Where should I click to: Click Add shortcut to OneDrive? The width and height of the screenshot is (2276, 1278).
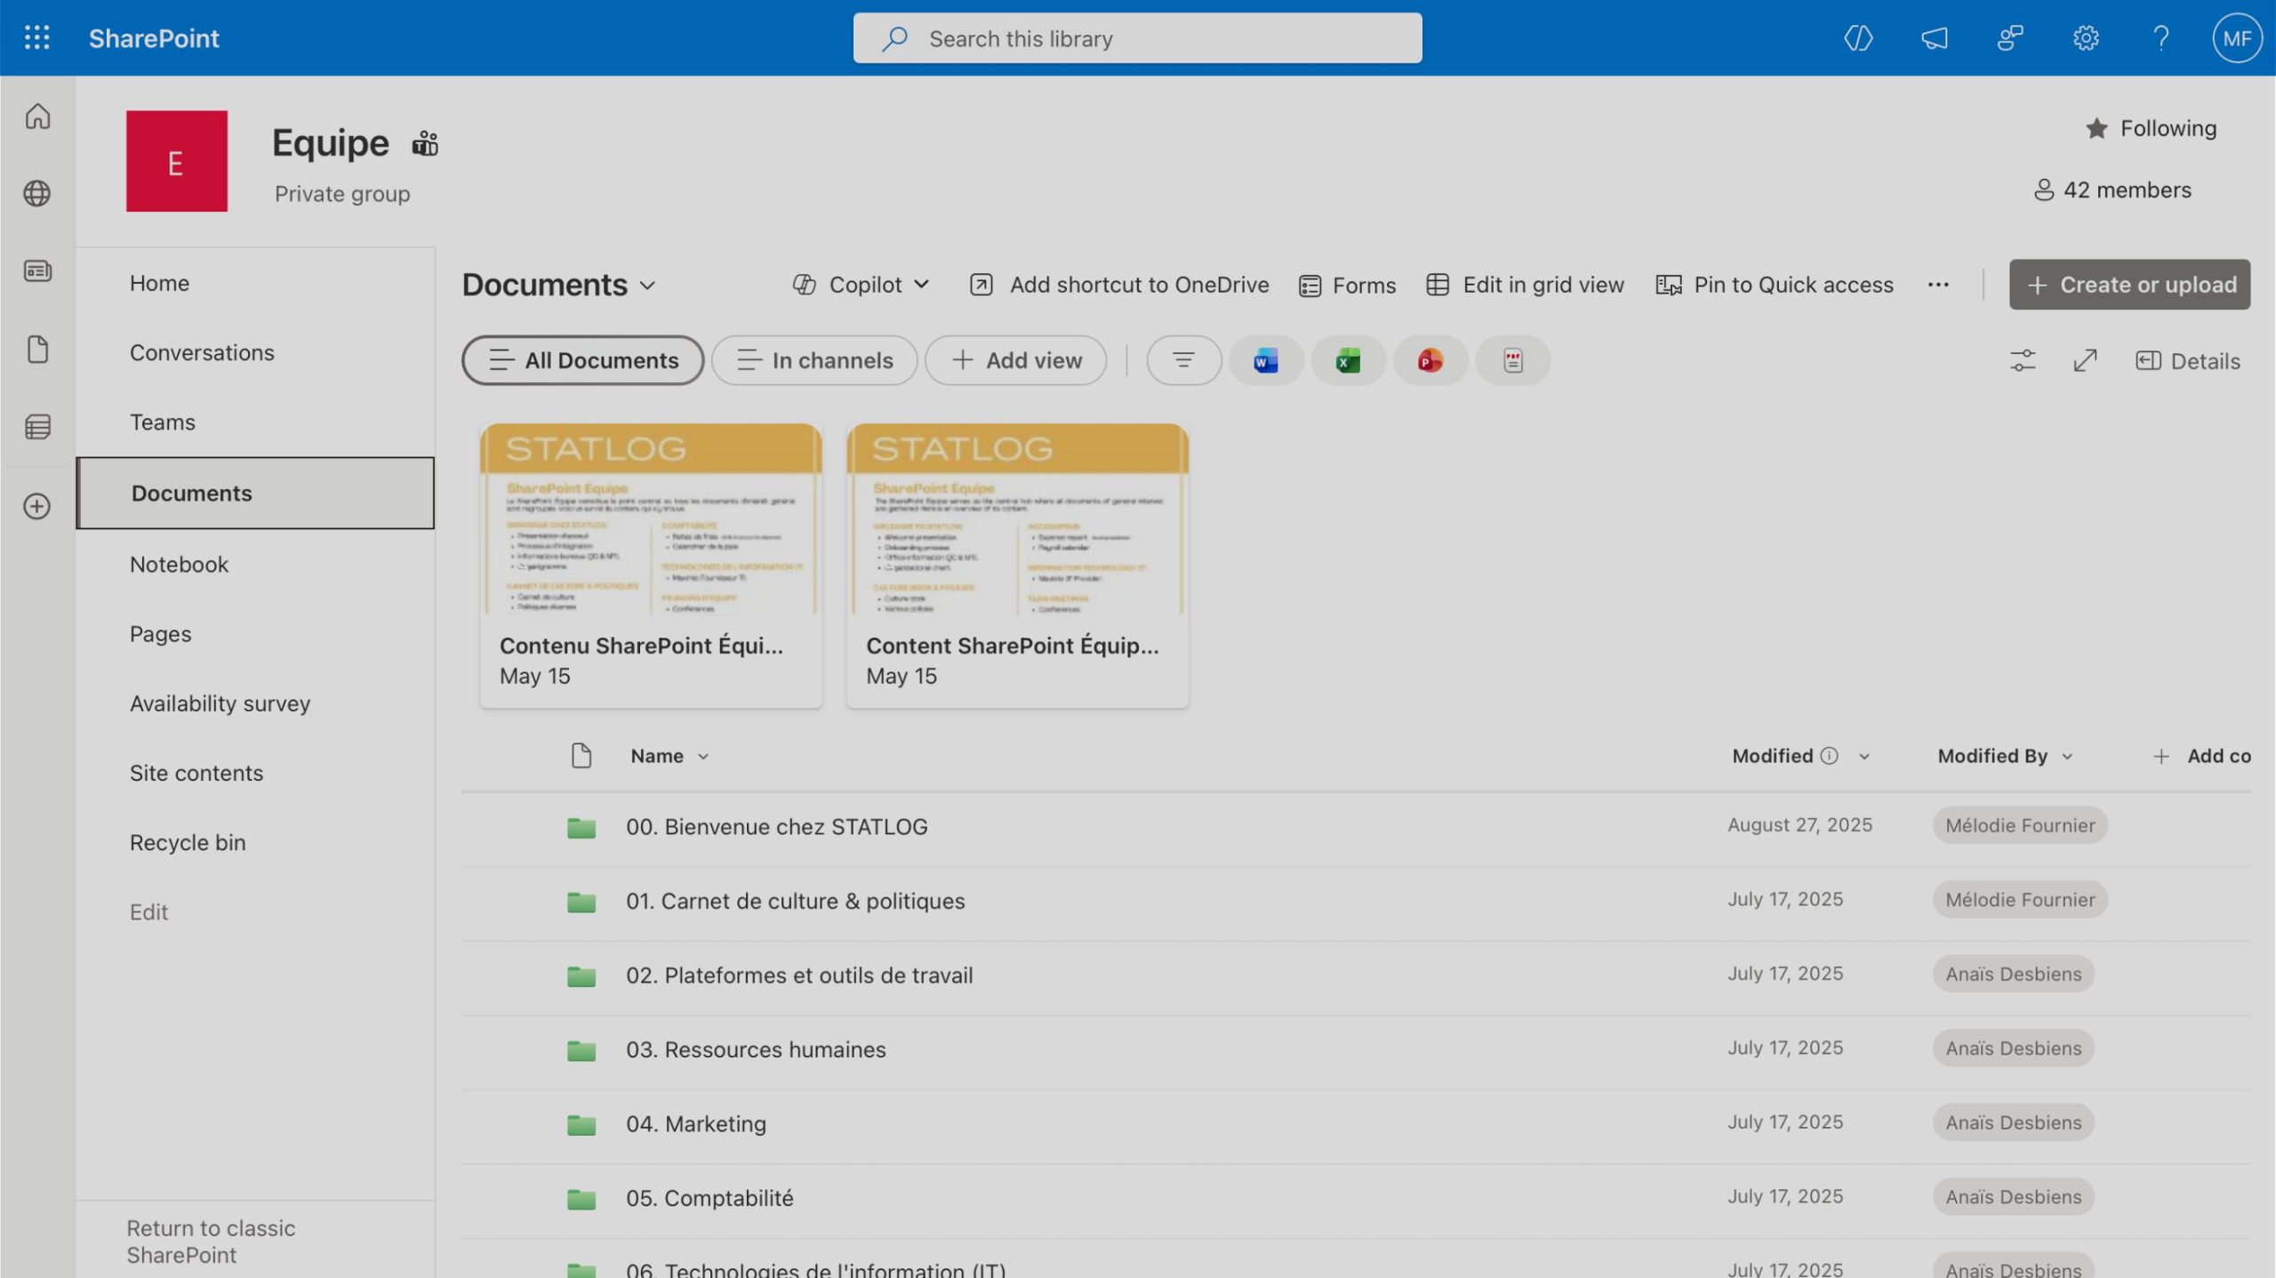tap(1119, 285)
